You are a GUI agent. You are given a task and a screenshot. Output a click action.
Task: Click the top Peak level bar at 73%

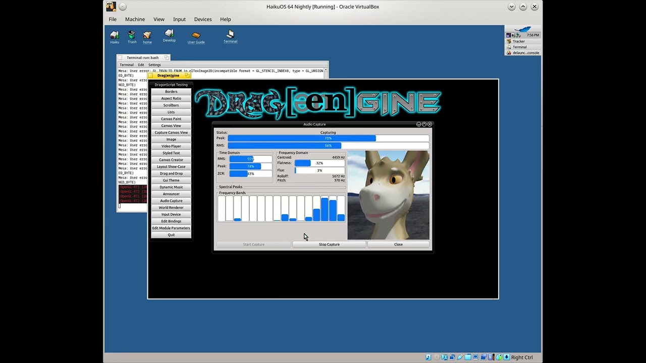tap(328, 138)
